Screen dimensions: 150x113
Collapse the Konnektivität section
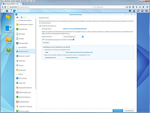[x=17, y=47]
